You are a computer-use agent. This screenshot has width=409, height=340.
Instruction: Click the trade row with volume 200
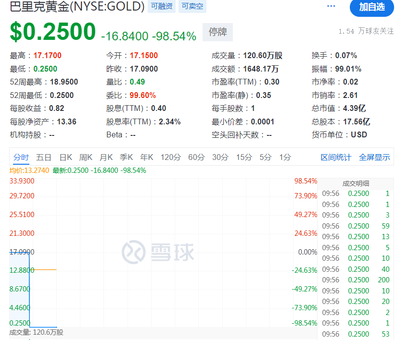pyautogui.click(x=356, y=280)
